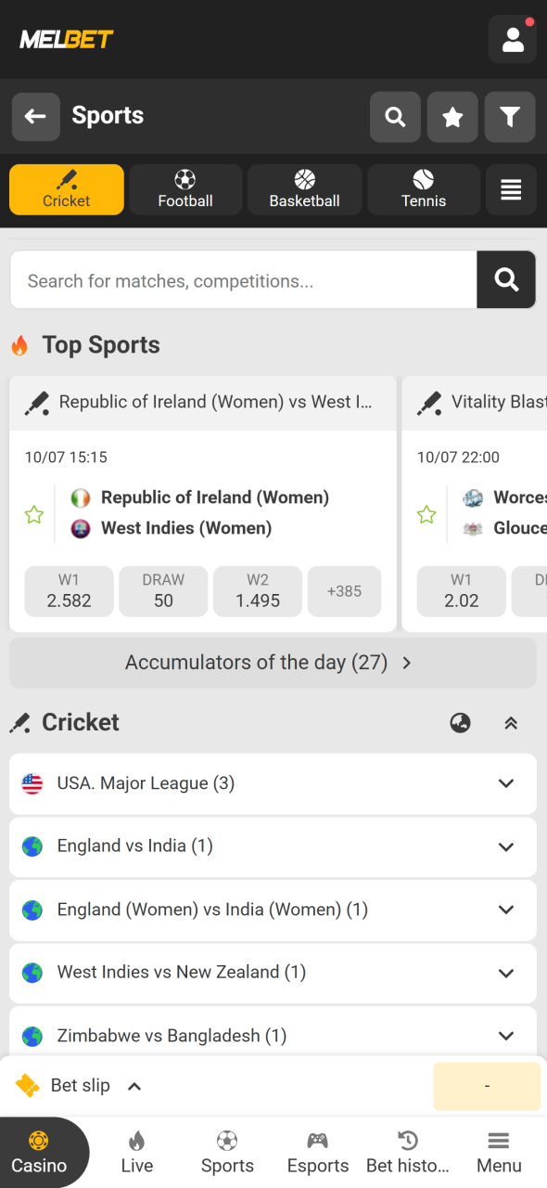The height and width of the screenshot is (1188, 547).
Task: Open search from the Sports header
Action: pos(395,117)
